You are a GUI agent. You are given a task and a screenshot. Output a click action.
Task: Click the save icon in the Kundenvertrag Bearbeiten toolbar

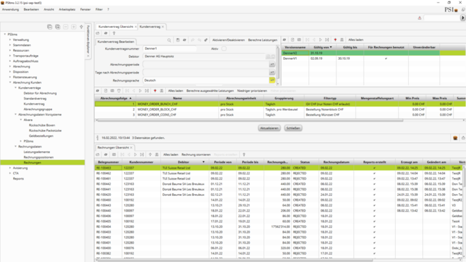[x=177, y=40]
